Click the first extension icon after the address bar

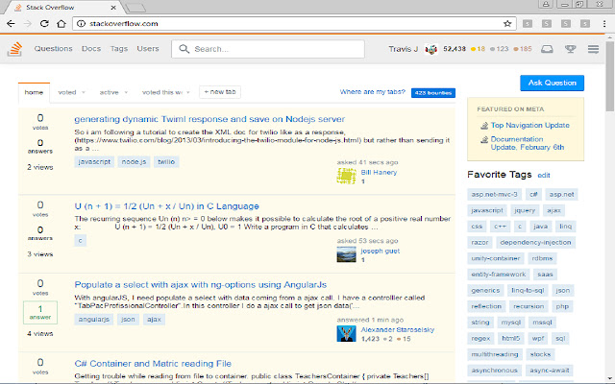tap(528, 23)
